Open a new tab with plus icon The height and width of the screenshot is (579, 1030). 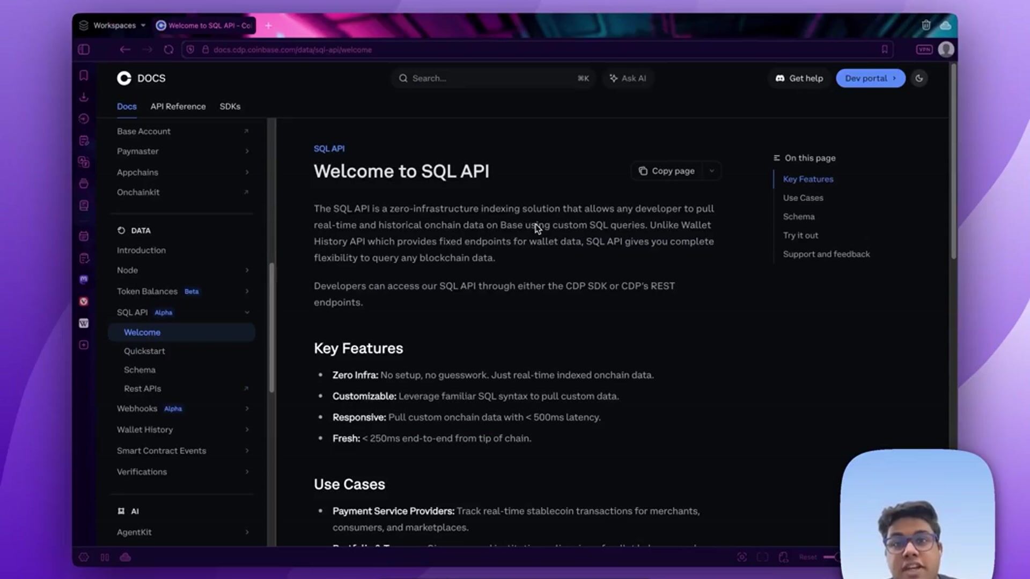tap(268, 25)
